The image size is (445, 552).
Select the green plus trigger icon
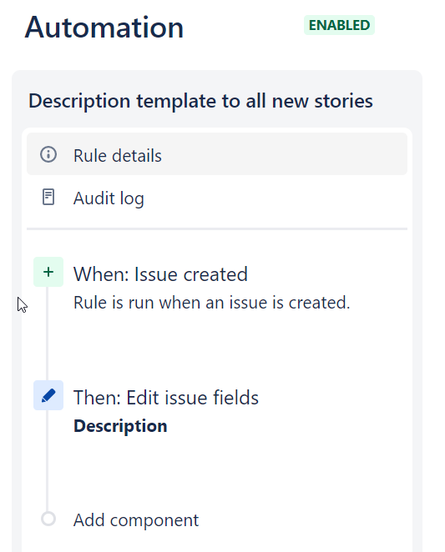[48, 272]
